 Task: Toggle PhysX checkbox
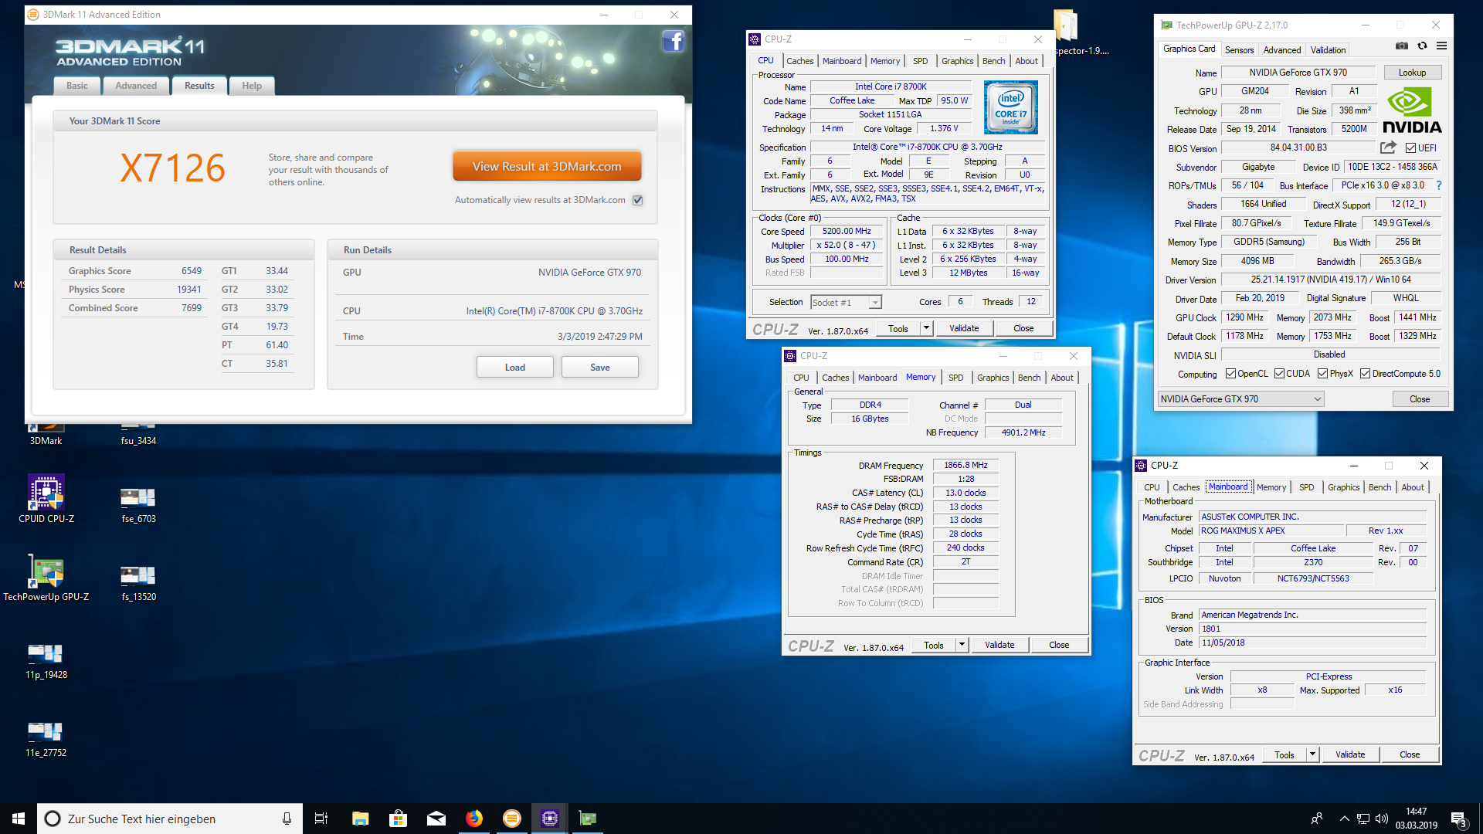pos(1322,374)
